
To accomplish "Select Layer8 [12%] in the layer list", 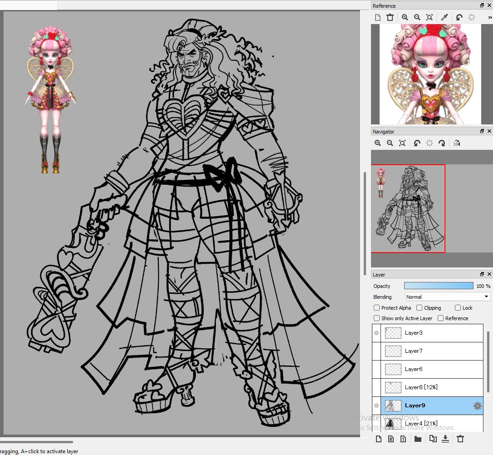I will click(432, 387).
